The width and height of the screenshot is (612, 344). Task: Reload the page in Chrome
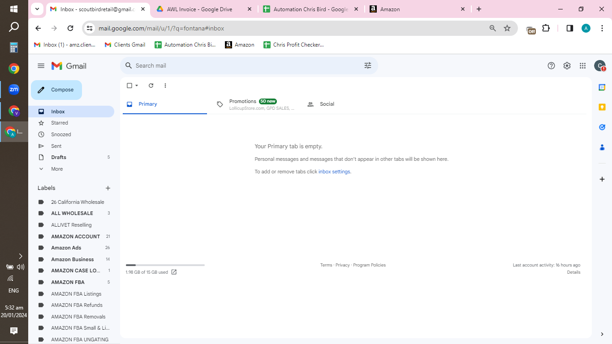(x=70, y=28)
